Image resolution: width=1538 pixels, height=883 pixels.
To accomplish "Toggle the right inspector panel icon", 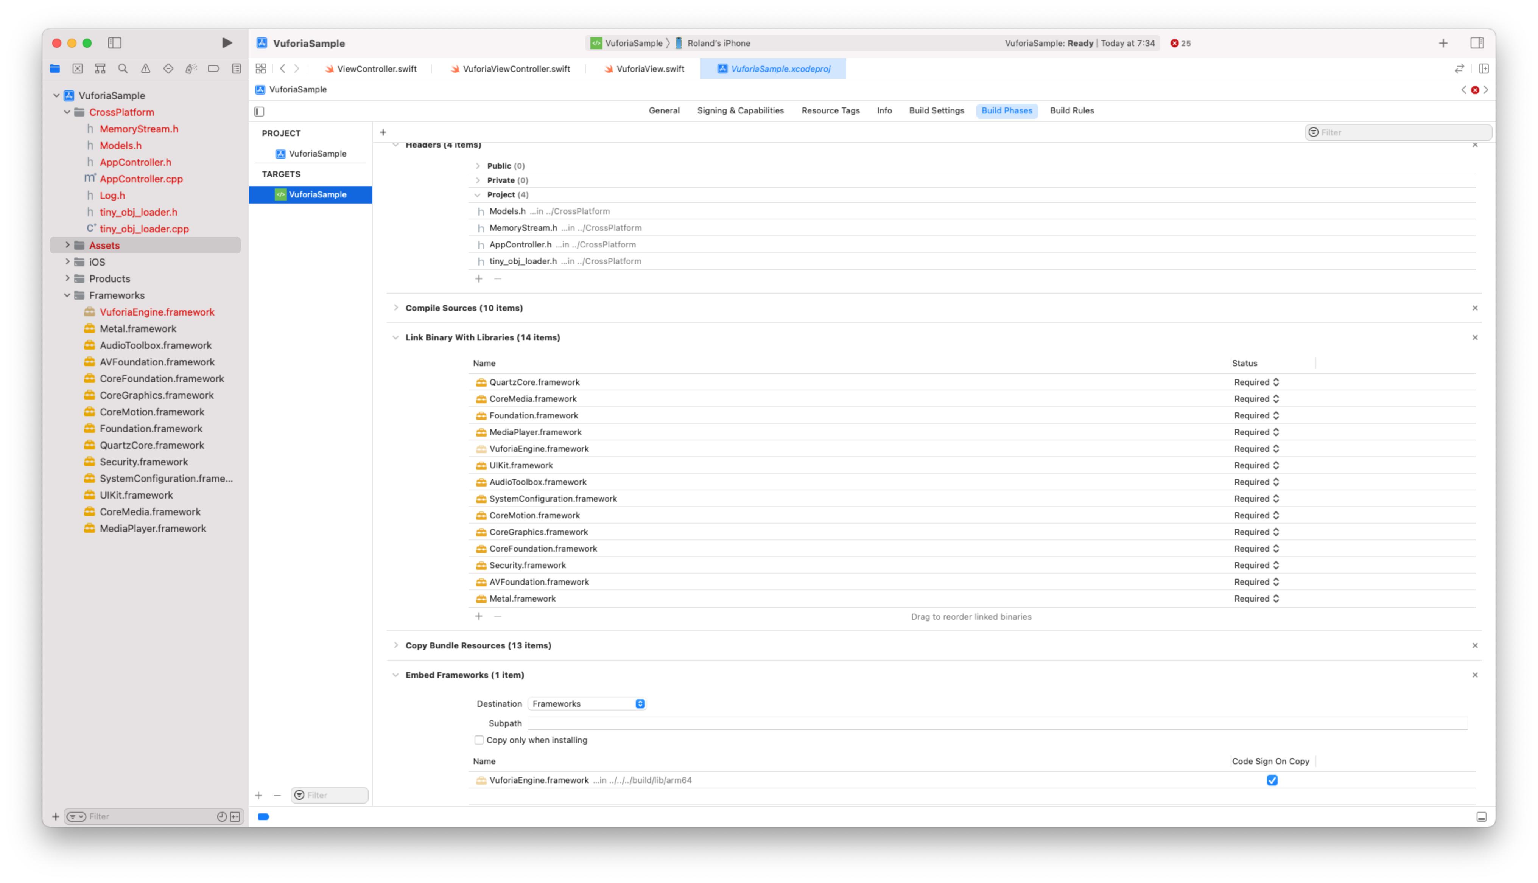I will [x=1477, y=43].
